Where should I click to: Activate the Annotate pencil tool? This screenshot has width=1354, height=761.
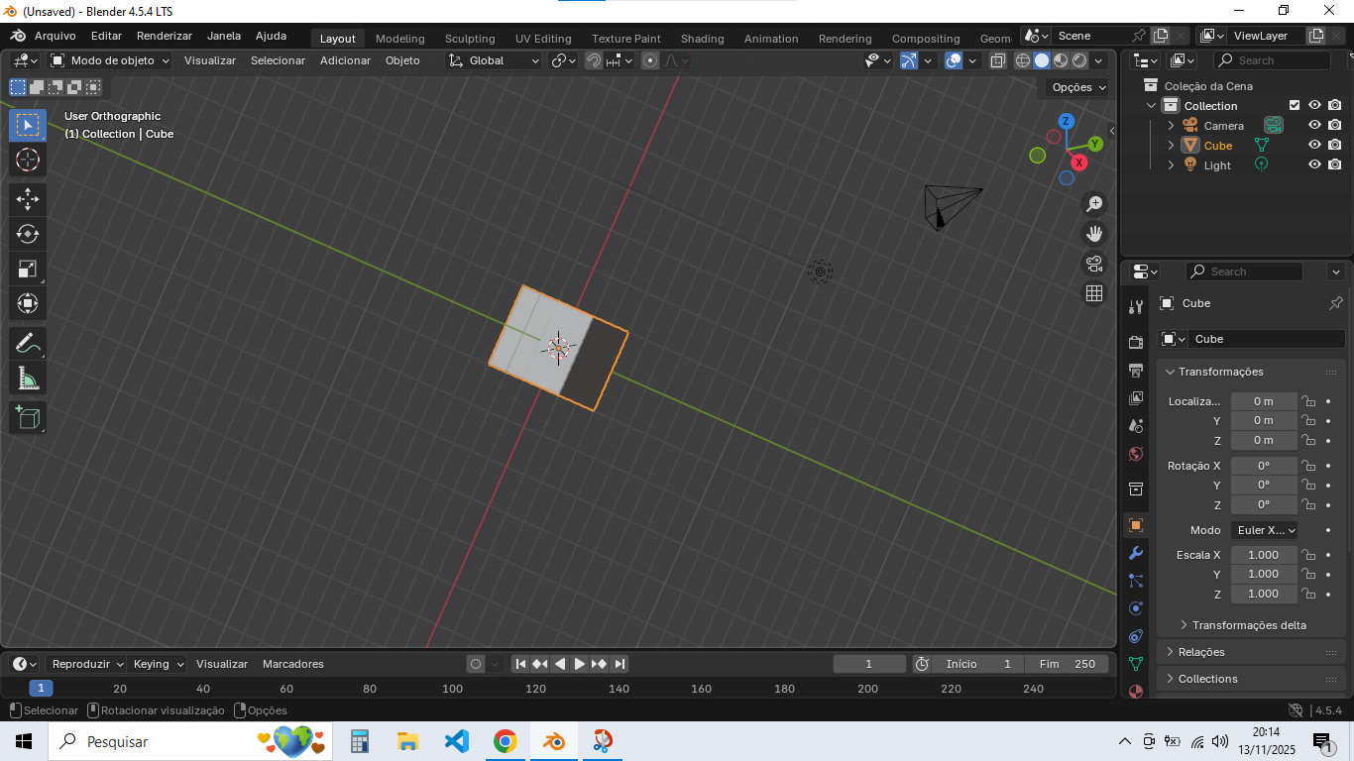tap(28, 344)
